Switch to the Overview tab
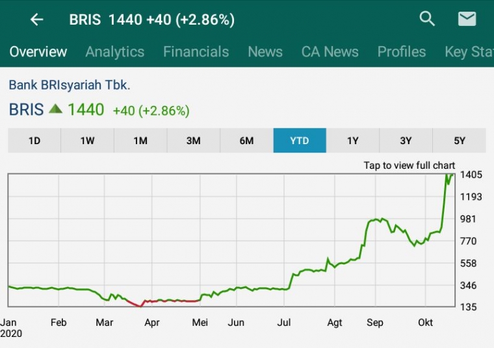 pos(38,51)
